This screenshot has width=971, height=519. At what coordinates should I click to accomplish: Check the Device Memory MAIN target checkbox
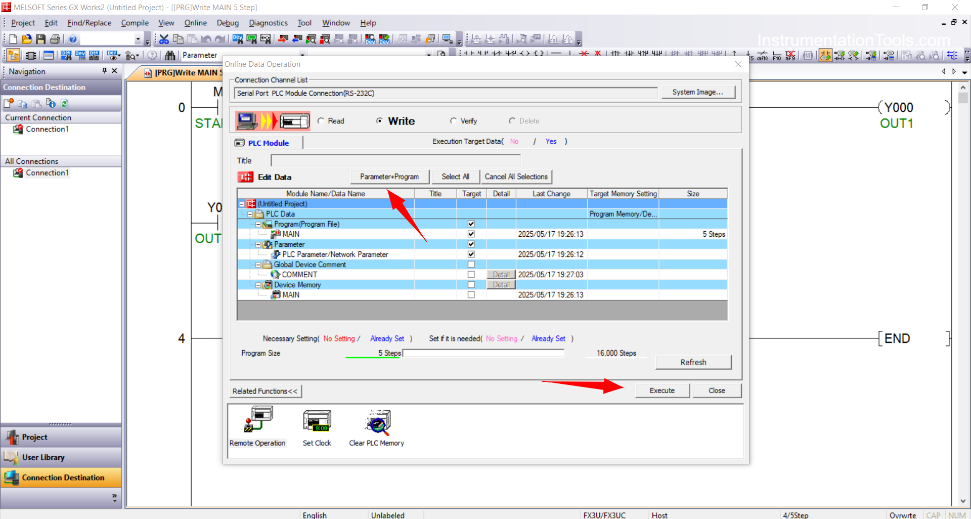tap(471, 294)
